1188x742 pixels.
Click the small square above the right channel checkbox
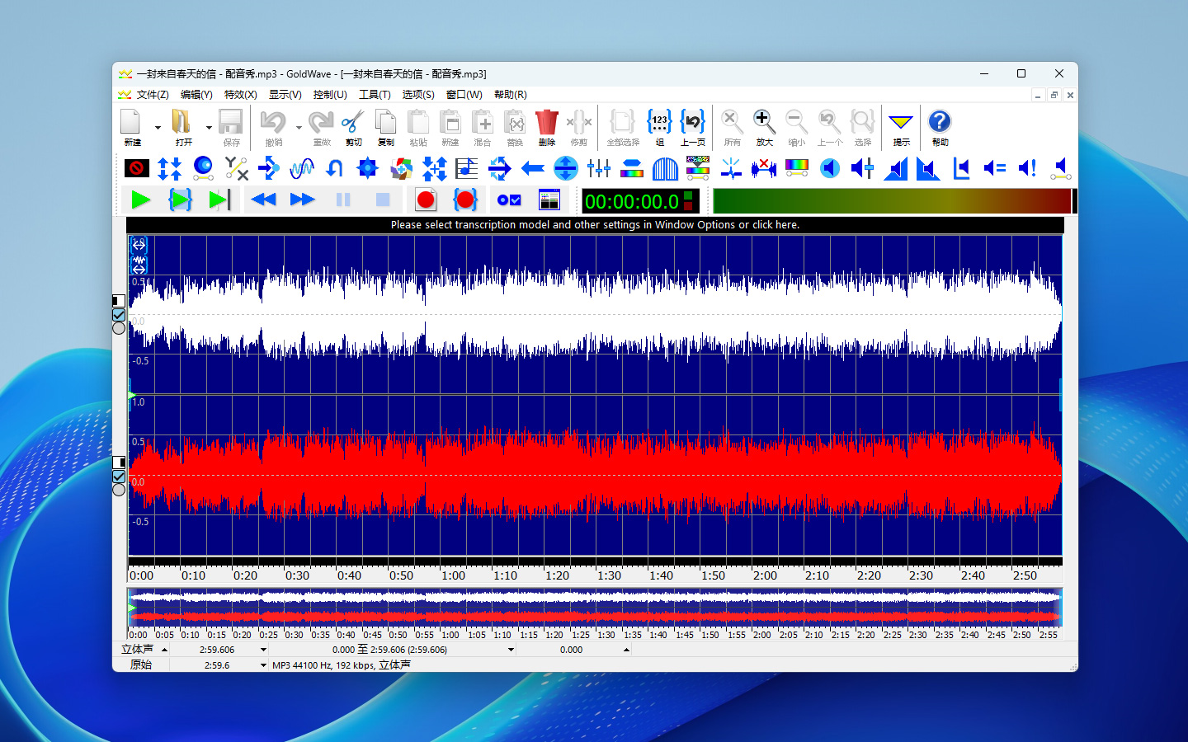point(119,463)
